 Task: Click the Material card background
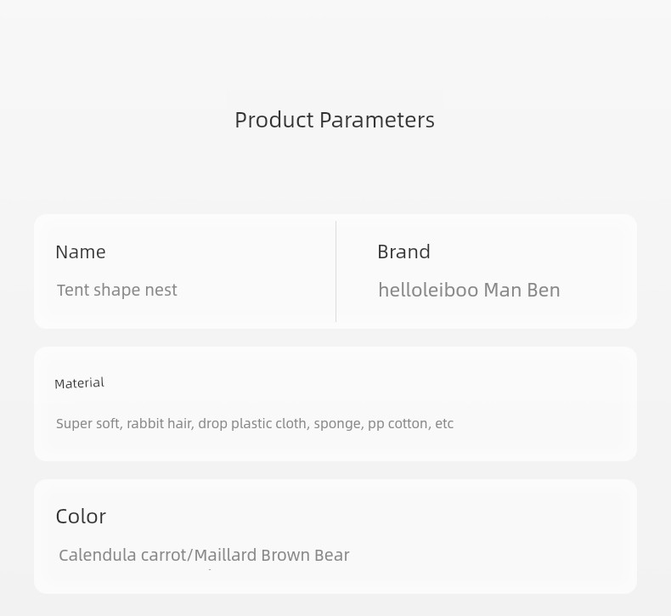(x=335, y=404)
